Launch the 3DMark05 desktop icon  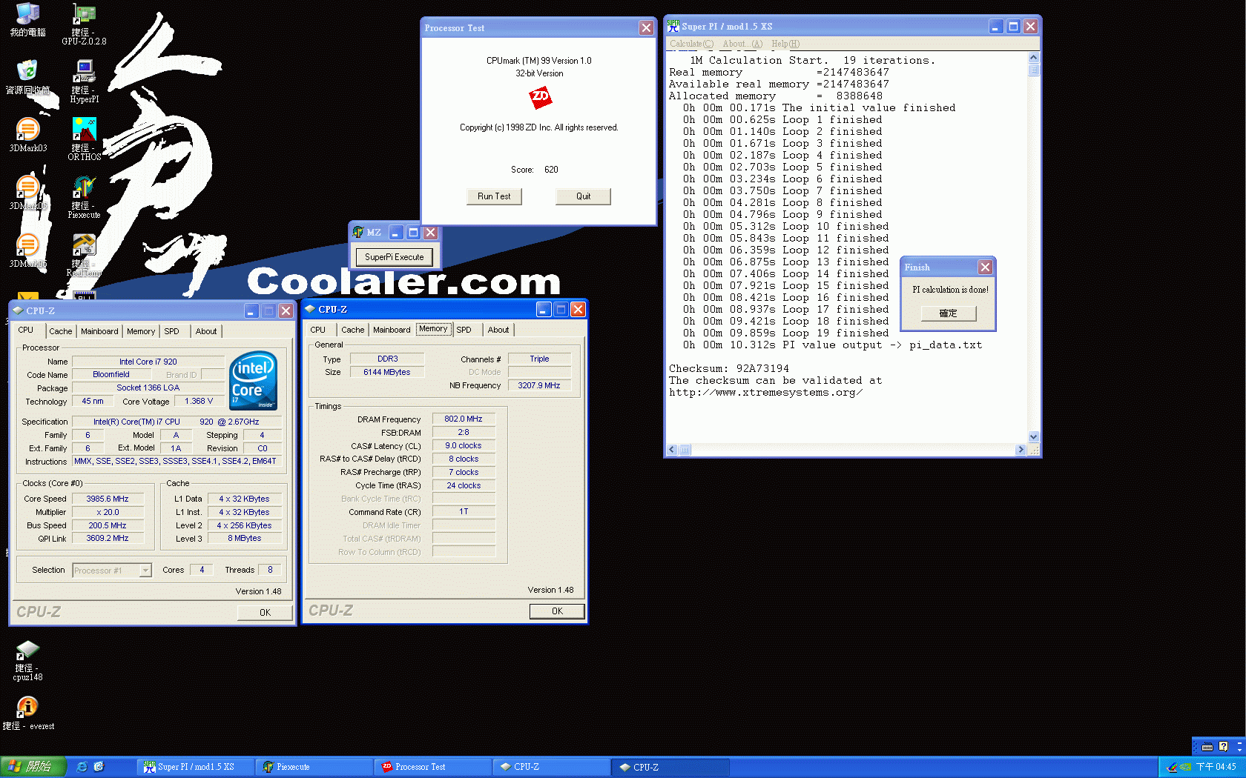point(27,193)
